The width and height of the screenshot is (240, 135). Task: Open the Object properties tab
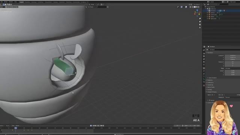click(x=204, y=68)
